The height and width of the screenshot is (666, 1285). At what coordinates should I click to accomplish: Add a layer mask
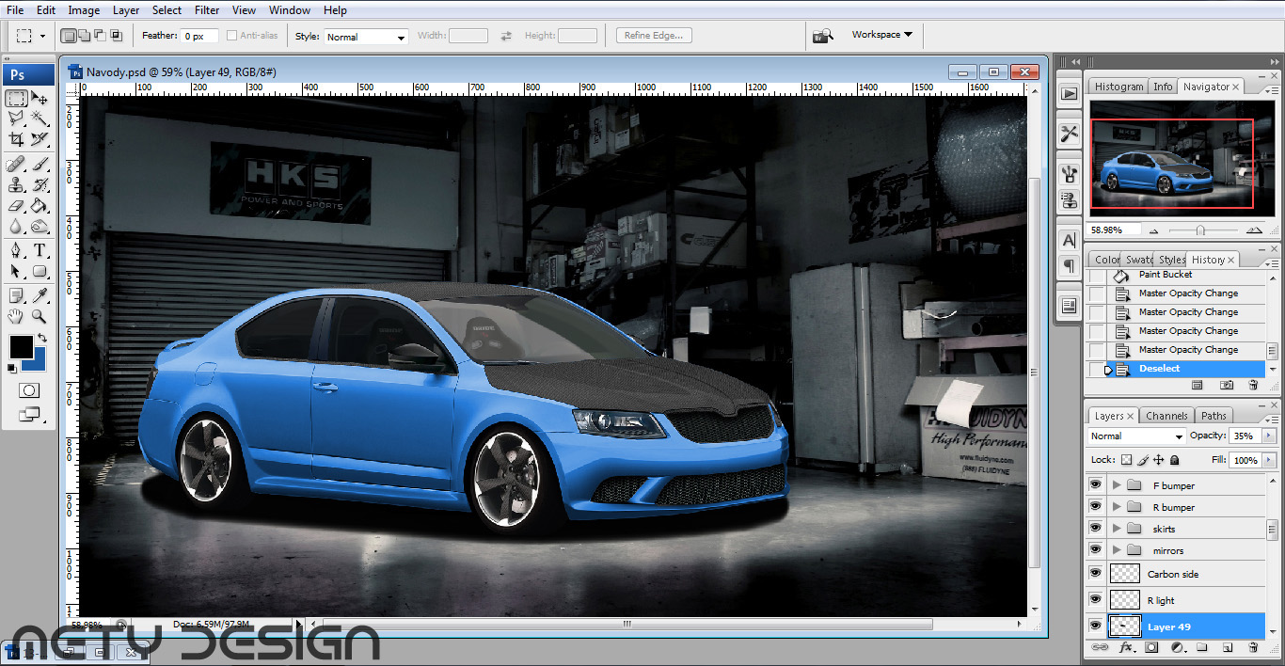[x=1151, y=648]
